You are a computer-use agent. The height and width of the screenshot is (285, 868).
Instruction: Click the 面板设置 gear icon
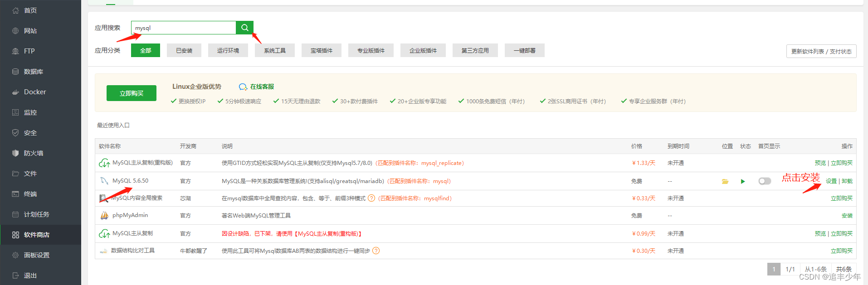coord(15,255)
